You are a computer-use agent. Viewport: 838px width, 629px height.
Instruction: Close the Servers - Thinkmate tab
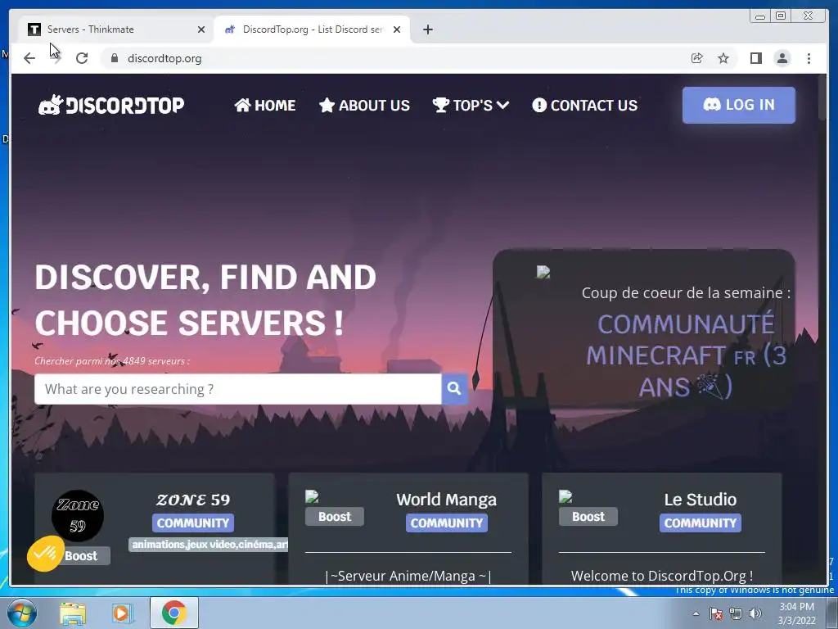pyautogui.click(x=201, y=29)
